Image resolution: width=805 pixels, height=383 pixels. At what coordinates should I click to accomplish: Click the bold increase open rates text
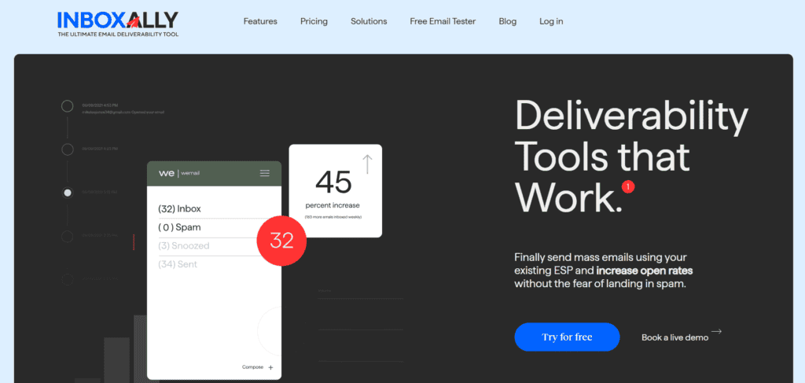tap(645, 270)
